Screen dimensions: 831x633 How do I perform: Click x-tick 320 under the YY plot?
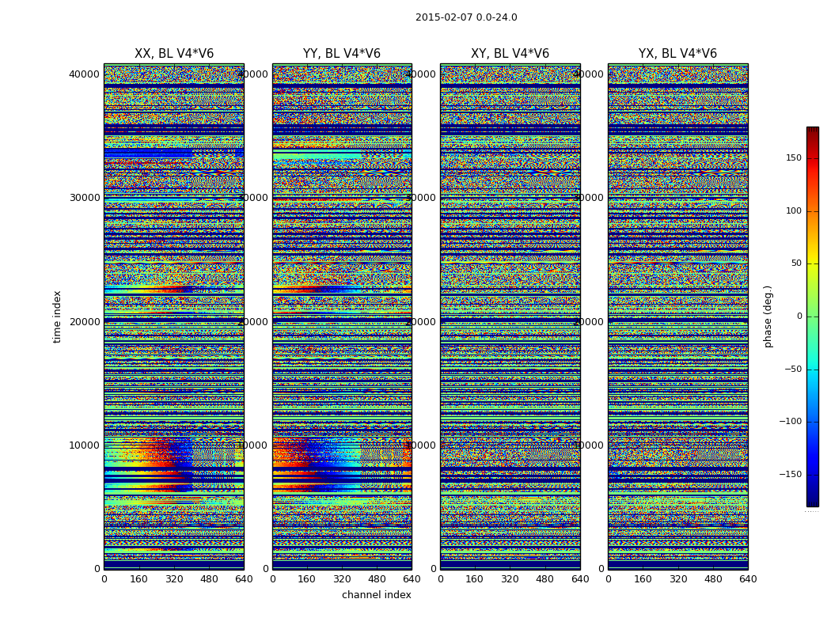pyautogui.click(x=342, y=579)
